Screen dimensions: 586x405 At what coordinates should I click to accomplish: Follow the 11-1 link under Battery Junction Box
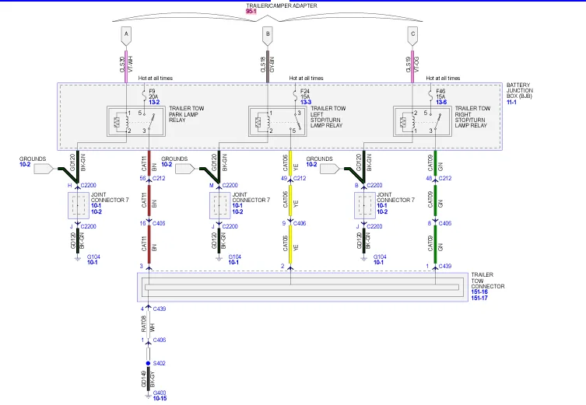click(511, 102)
